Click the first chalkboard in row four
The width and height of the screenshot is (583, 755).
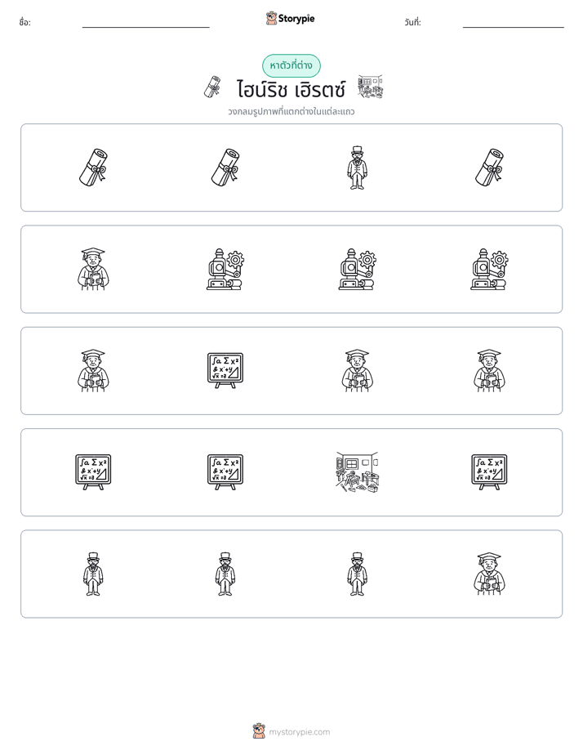(x=93, y=472)
